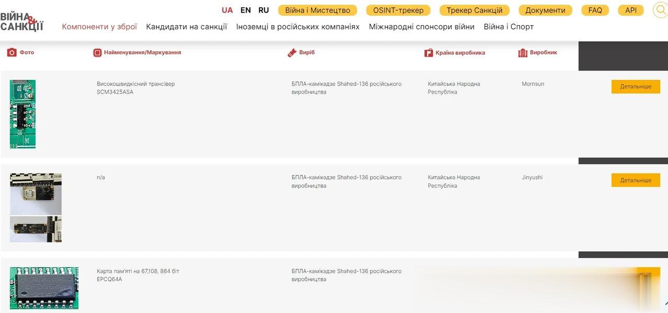Click the factory icon beside Виробник

point(523,52)
